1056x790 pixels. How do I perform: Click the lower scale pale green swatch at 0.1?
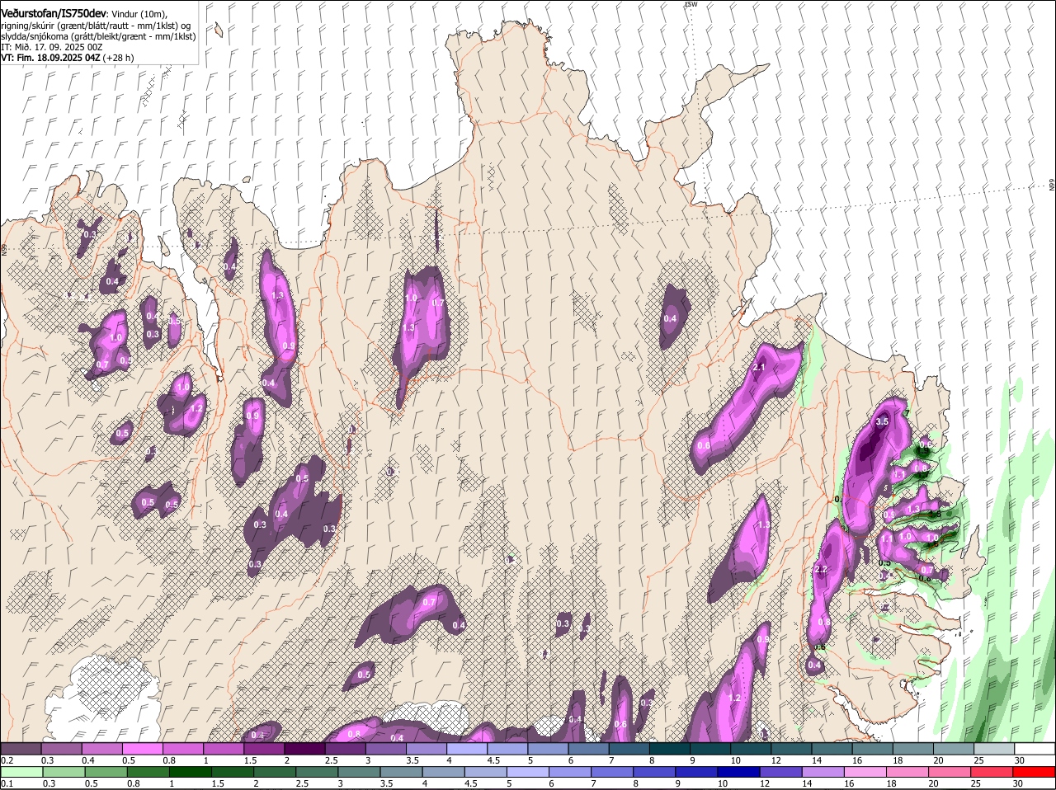pos(21,772)
